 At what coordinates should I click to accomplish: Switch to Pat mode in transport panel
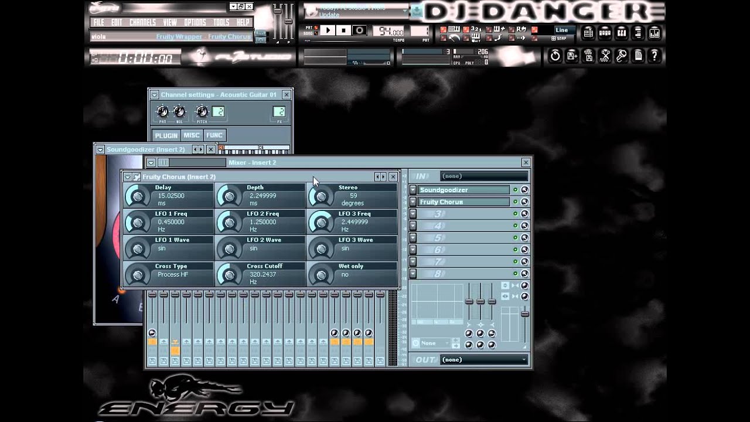tap(316, 27)
